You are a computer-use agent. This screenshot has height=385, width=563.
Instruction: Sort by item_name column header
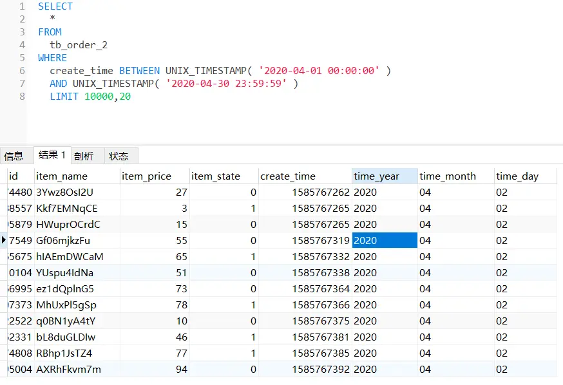pos(77,176)
